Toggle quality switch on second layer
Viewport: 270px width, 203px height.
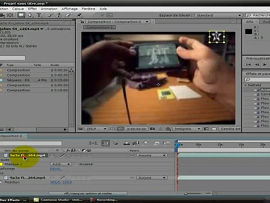pyautogui.click(x=63, y=177)
